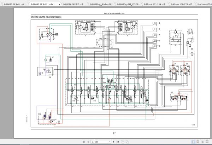
Task: Open the 9-88690sp-SM_CX16B tab
Action: point(128,4)
